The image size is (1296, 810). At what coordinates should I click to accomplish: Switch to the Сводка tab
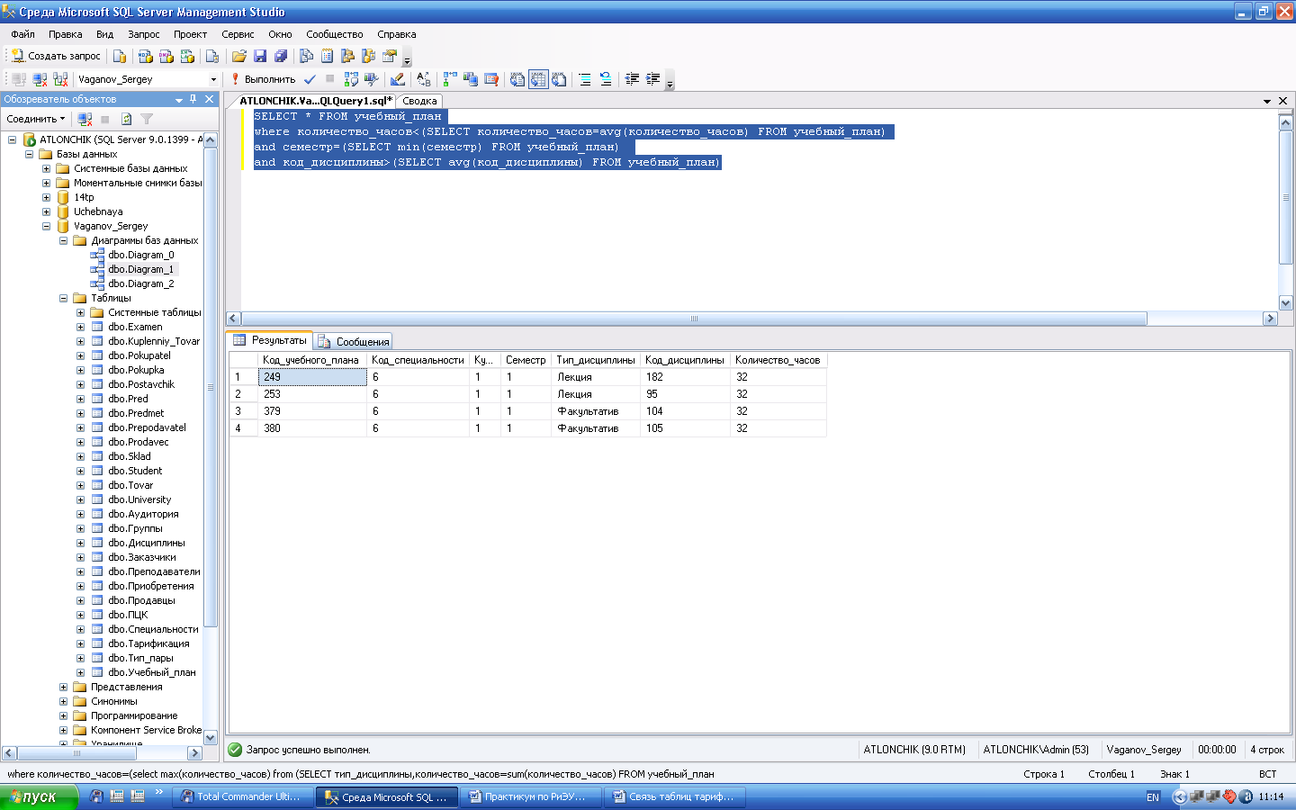click(419, 101)
